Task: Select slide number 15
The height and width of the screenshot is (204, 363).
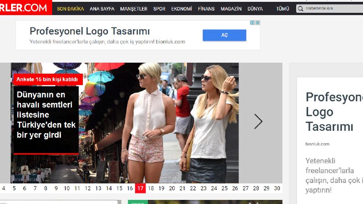Action: pos(119,188)
